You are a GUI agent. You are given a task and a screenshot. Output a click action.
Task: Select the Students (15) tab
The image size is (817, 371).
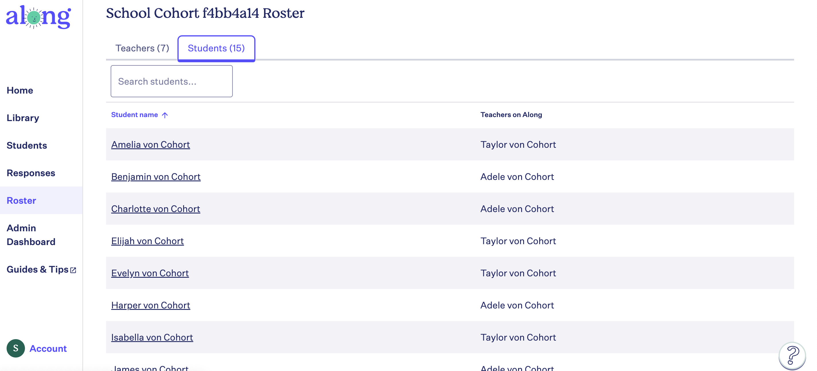pyautogui.click(x=216, y=48)
